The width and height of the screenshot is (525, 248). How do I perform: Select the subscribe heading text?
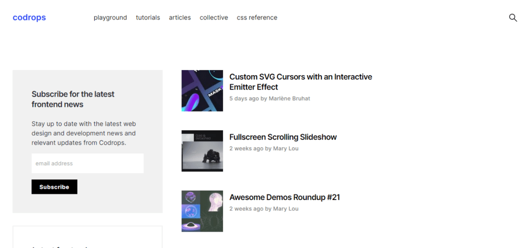tap(73, 99)
